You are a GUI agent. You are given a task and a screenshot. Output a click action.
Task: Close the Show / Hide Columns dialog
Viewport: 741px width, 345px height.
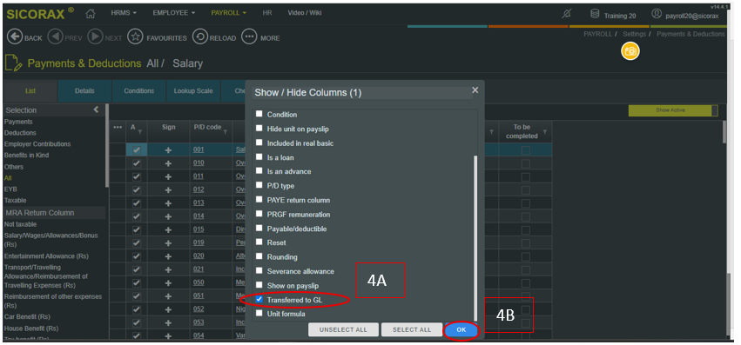pyautogui.click(x=475, y=90)
